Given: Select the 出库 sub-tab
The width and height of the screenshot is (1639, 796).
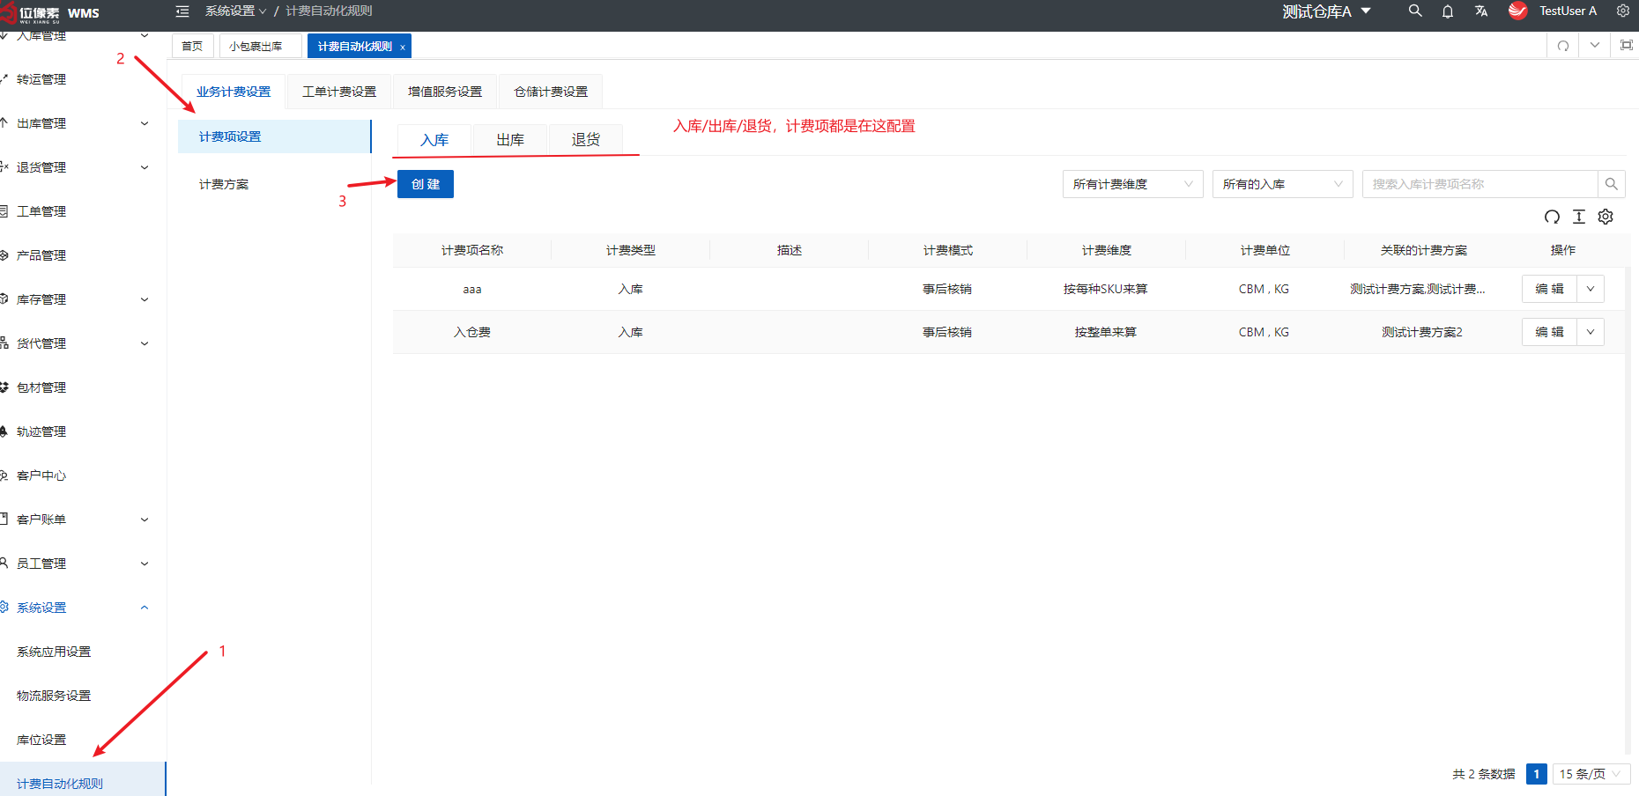Looking at the screenshot, I should tap(510, 140).
